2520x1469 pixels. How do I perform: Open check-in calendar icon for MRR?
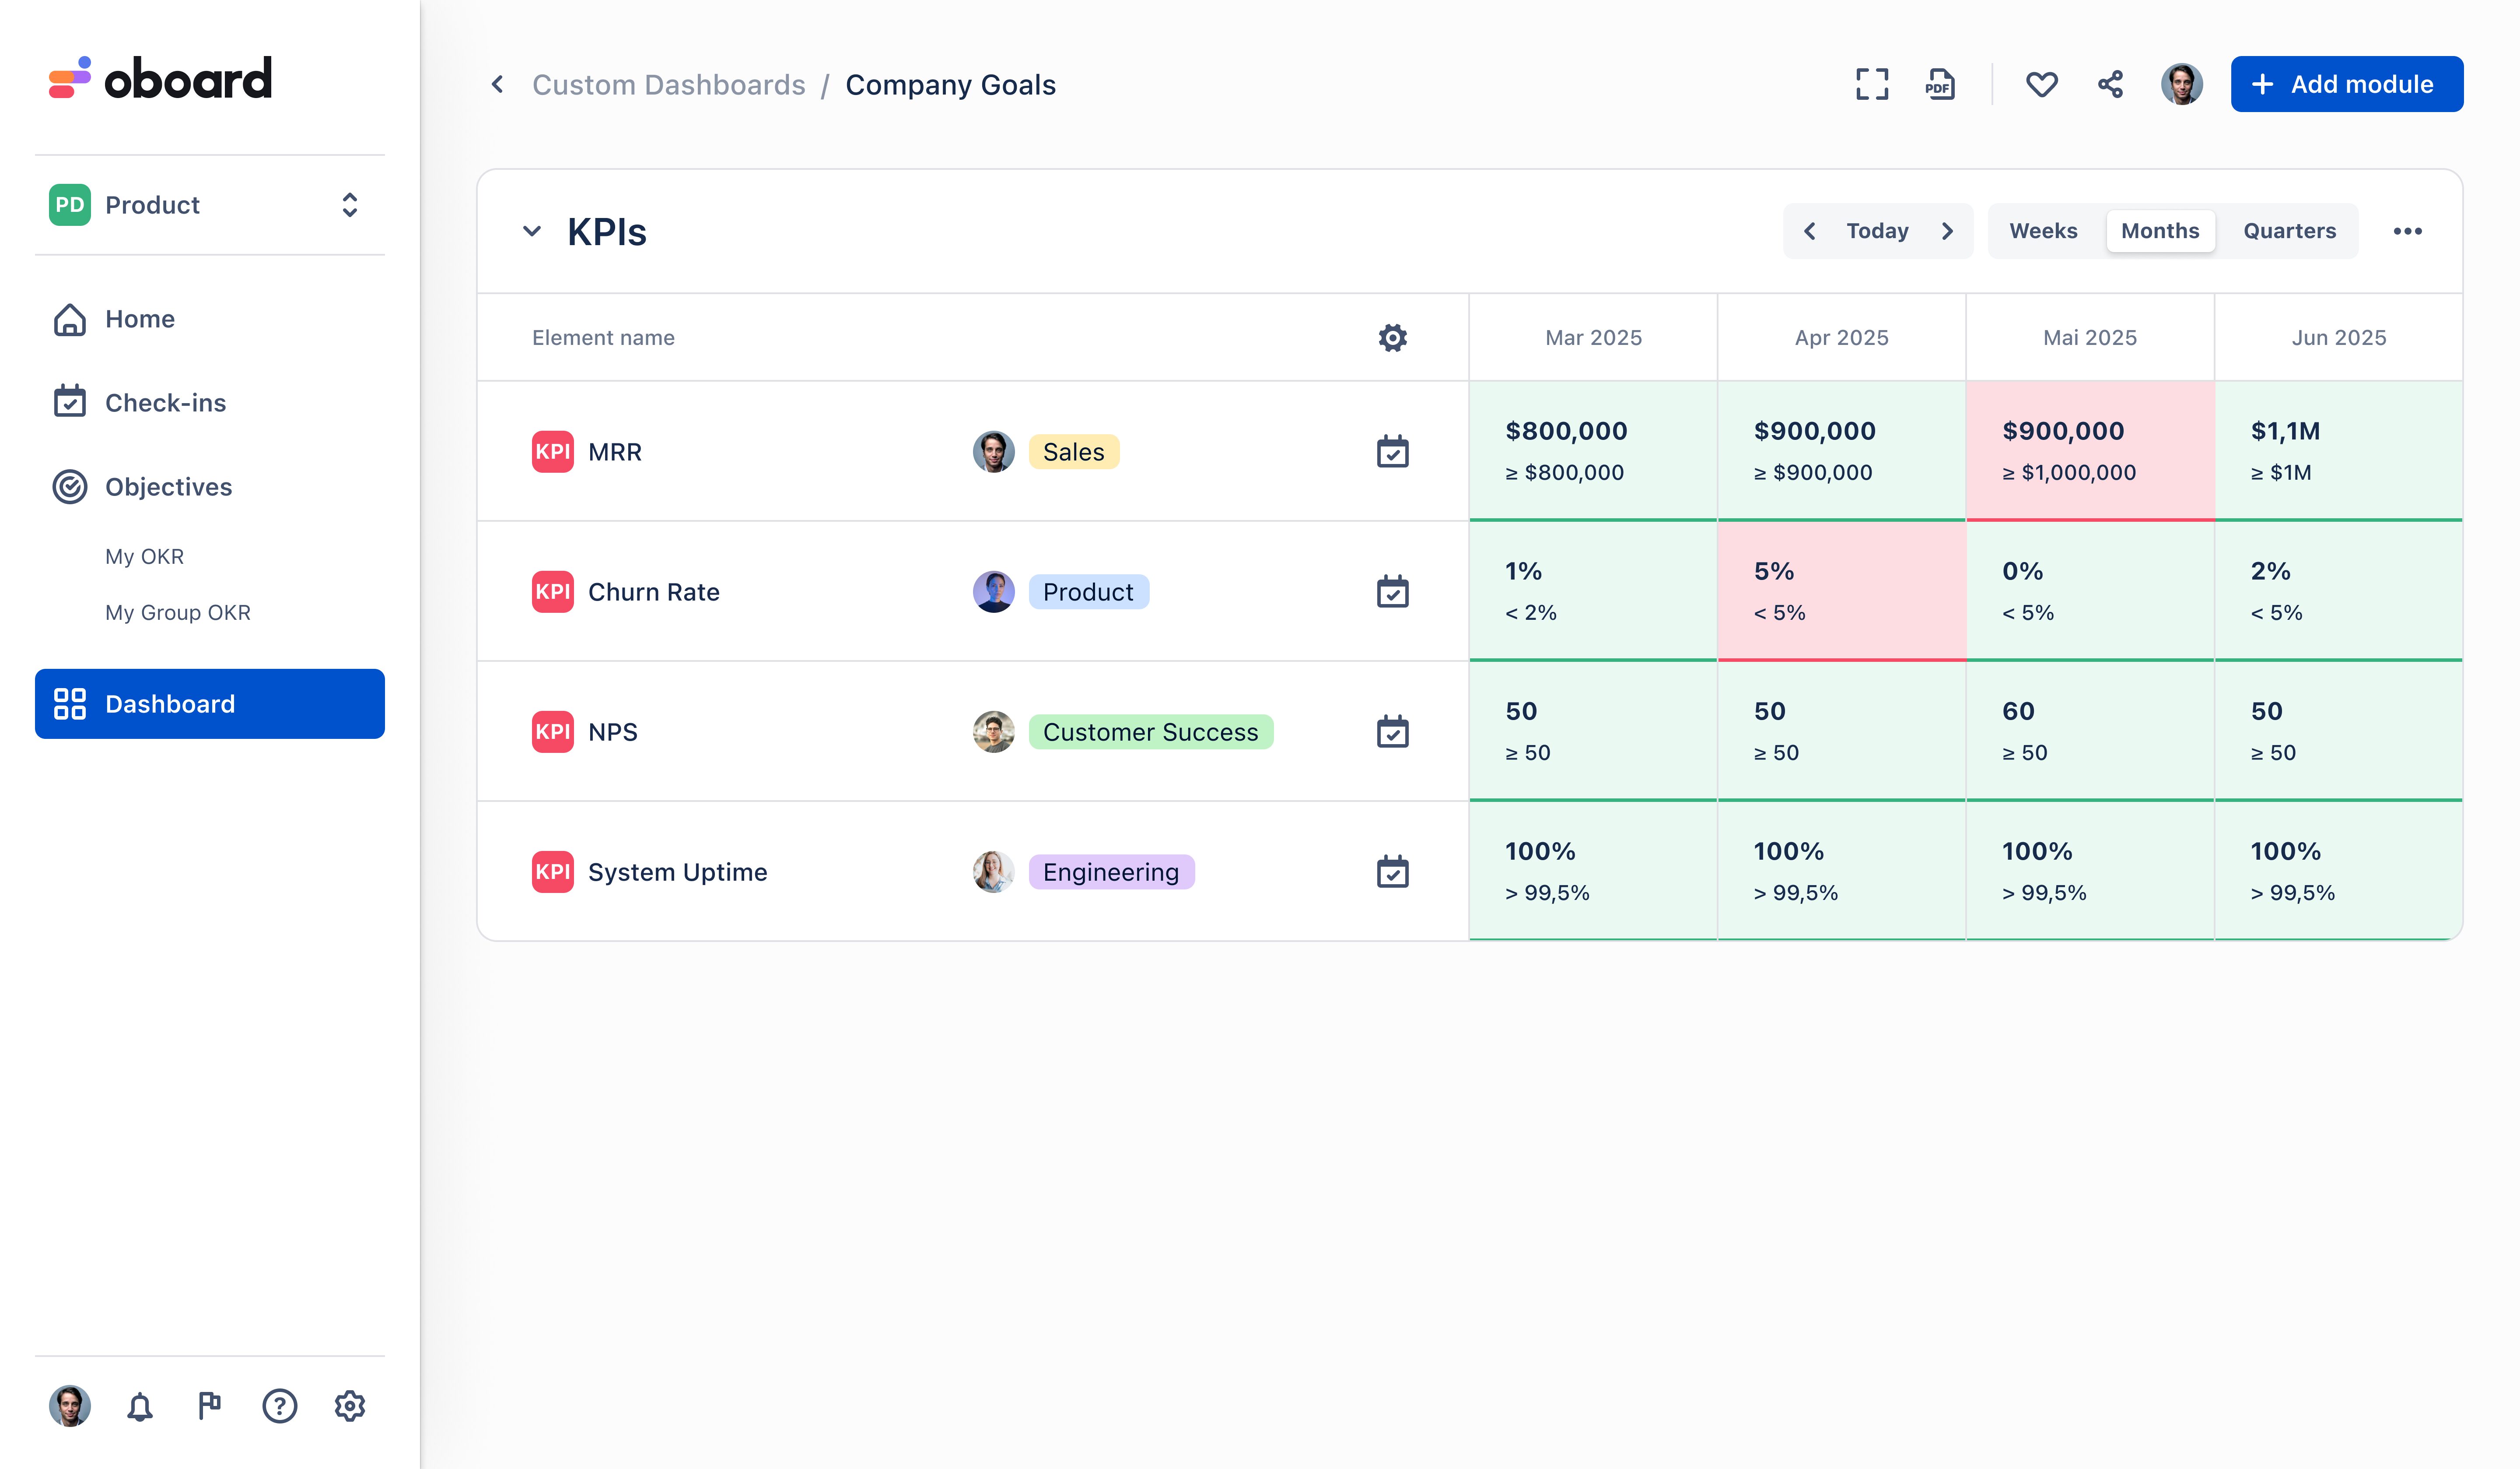coord(1392,451)
